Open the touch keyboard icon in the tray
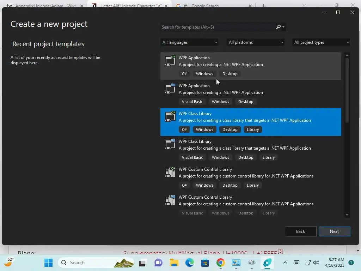This screenshot has width=361, height=271. tap(296, 263)
